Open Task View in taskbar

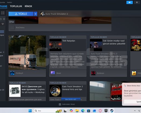(65, 111)
